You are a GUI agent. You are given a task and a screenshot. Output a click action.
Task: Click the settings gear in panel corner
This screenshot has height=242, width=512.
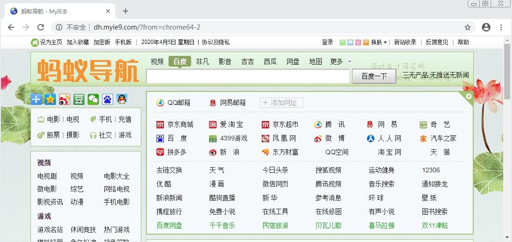pos(469,97)
